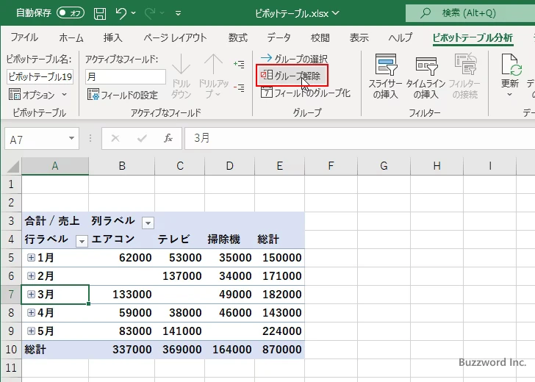This screenshot has width=535, height=382.
Task: Click the ピボットテーブル名 input field
Action: click(x=40, y=76)
